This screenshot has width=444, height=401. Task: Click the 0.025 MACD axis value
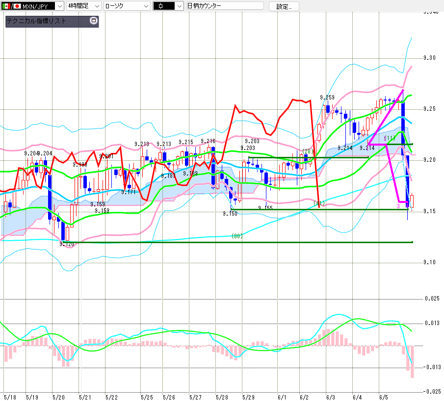coord(432,299)
